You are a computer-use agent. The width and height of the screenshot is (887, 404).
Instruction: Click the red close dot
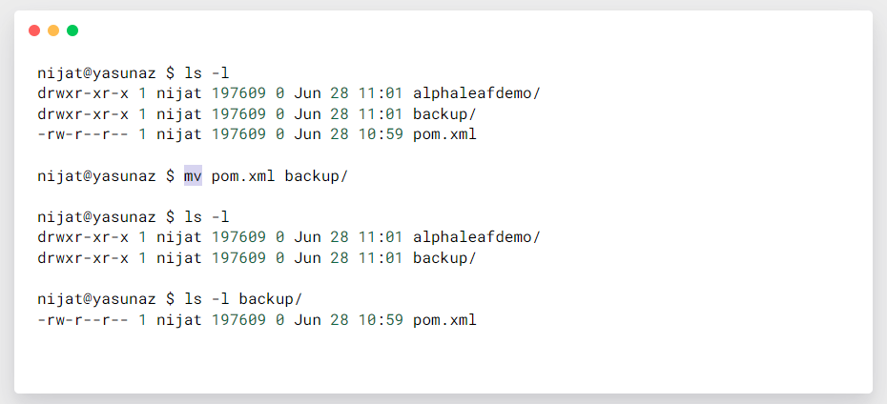(34, 30)
